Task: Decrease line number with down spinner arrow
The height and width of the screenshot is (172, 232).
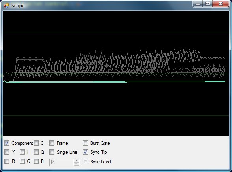Action: point(77,164)
